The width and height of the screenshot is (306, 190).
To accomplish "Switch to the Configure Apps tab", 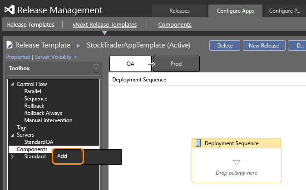I will click(235, 11).
